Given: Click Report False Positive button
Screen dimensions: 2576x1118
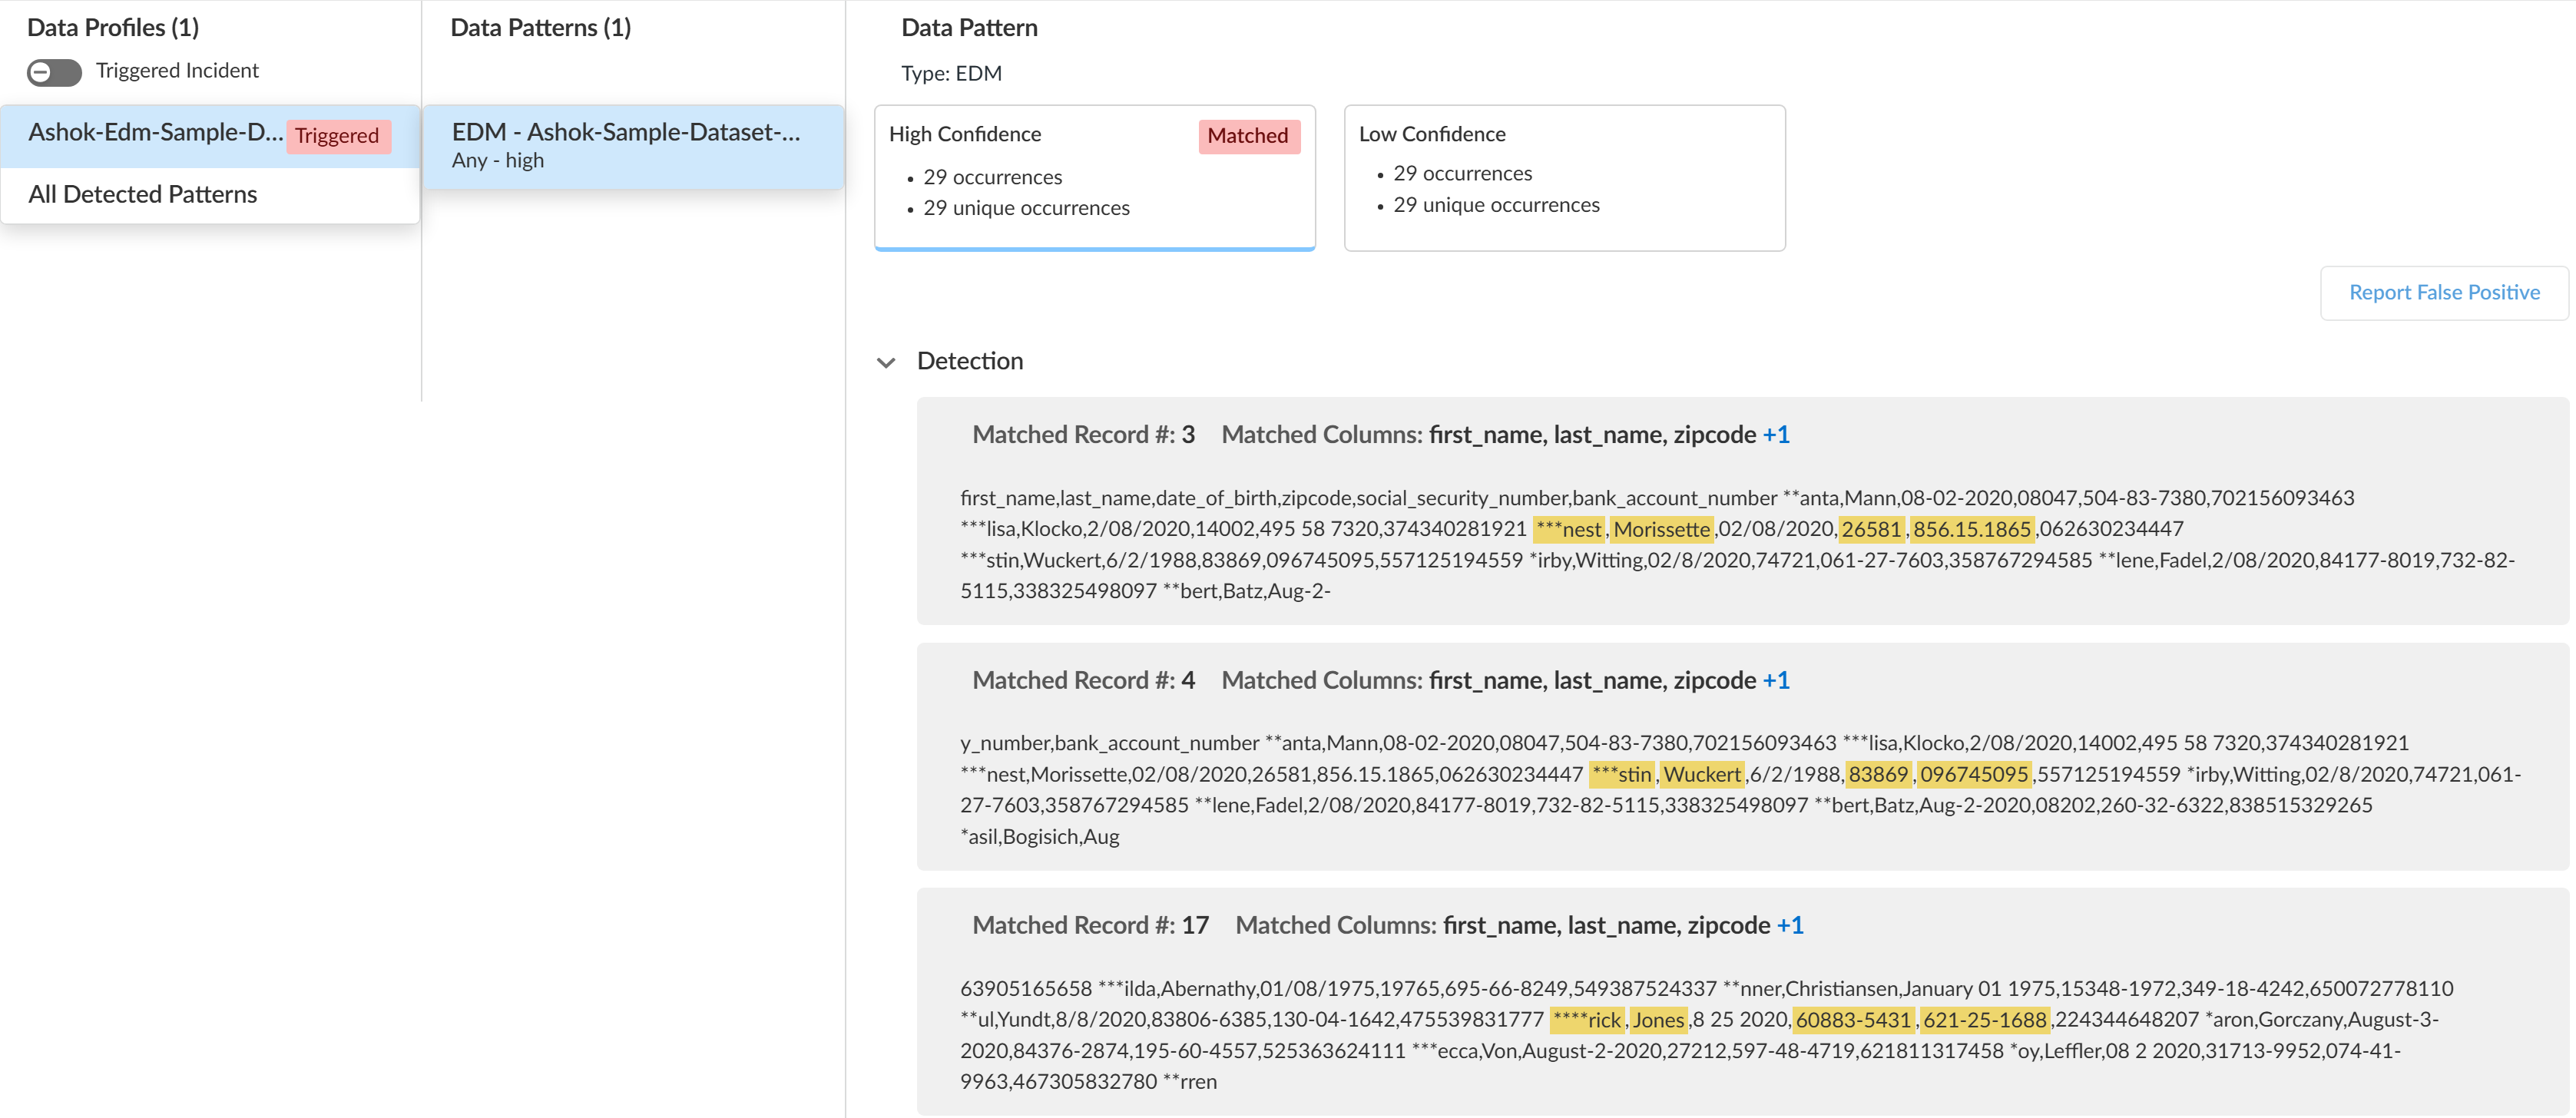Looking at the screenshot, I should click(2443, 292).
